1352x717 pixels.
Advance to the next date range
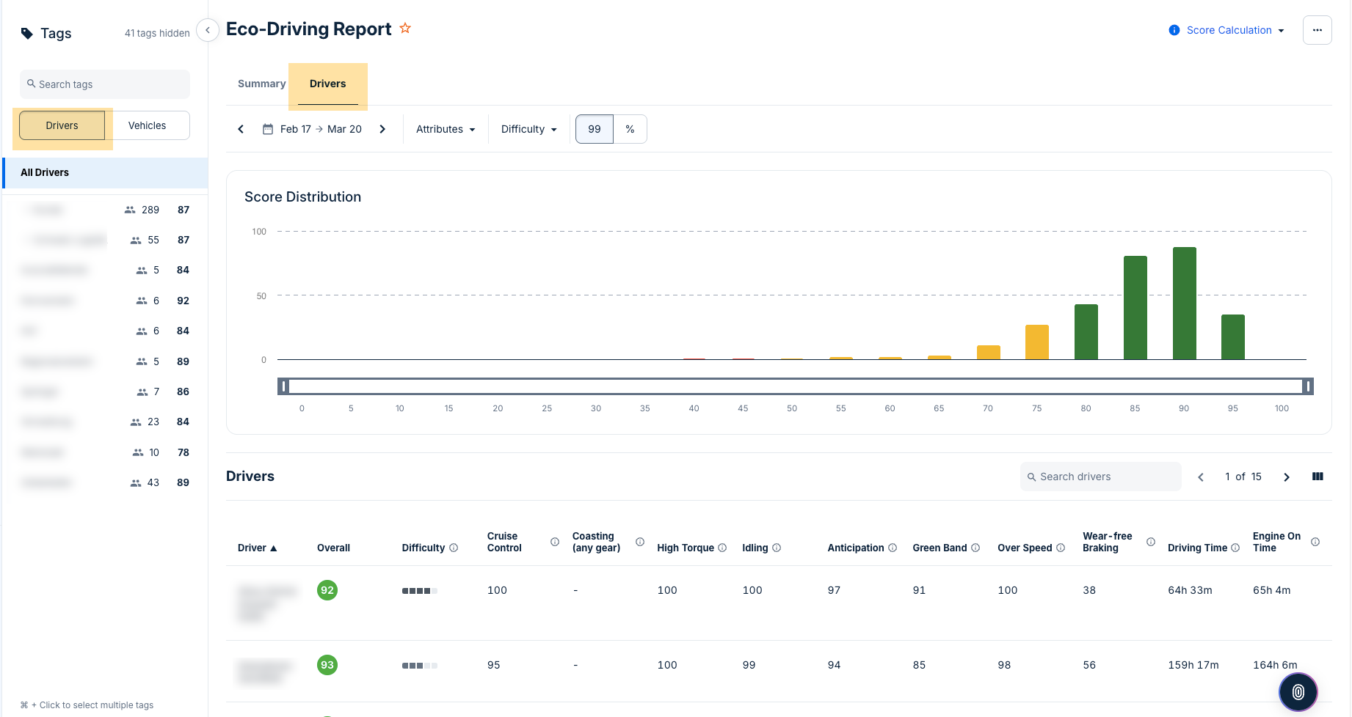(382, 129)
